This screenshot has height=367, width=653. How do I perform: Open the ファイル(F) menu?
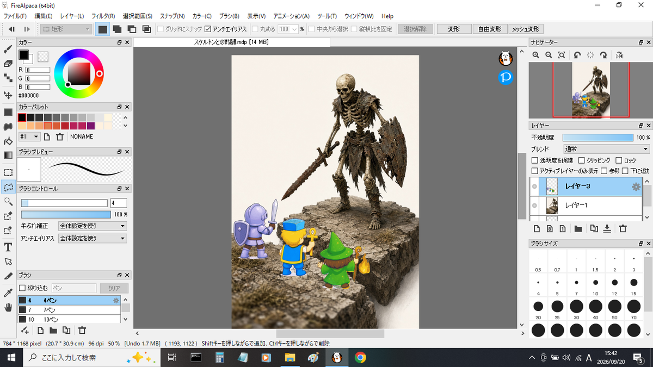pyautogui.click(x=15, y=16)
